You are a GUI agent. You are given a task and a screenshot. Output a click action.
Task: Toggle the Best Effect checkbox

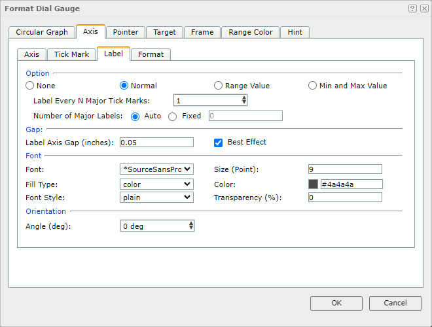click(x=219, y=142)
